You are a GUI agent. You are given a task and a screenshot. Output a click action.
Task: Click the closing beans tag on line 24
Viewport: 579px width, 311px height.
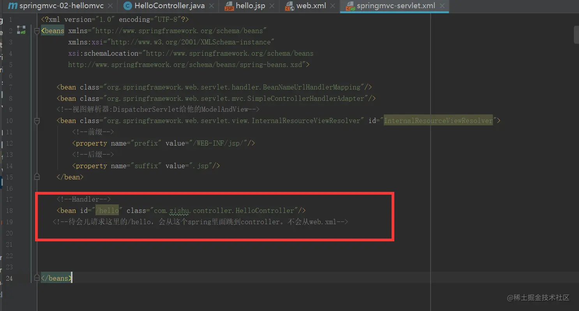coord(56,278)
